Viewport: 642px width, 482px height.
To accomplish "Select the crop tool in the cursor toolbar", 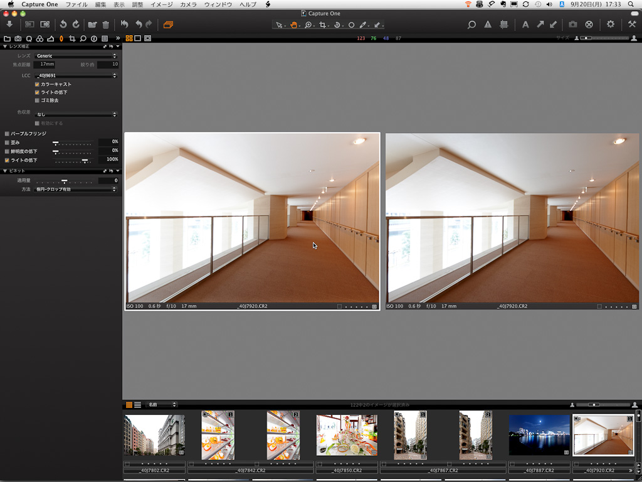I will (323, 25).
